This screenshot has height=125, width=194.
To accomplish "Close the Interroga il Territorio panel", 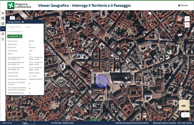I will pyautogui.click(x=43, y=22).
